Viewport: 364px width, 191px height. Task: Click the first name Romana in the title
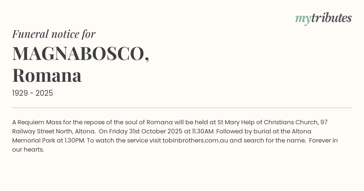coord(47,75)
